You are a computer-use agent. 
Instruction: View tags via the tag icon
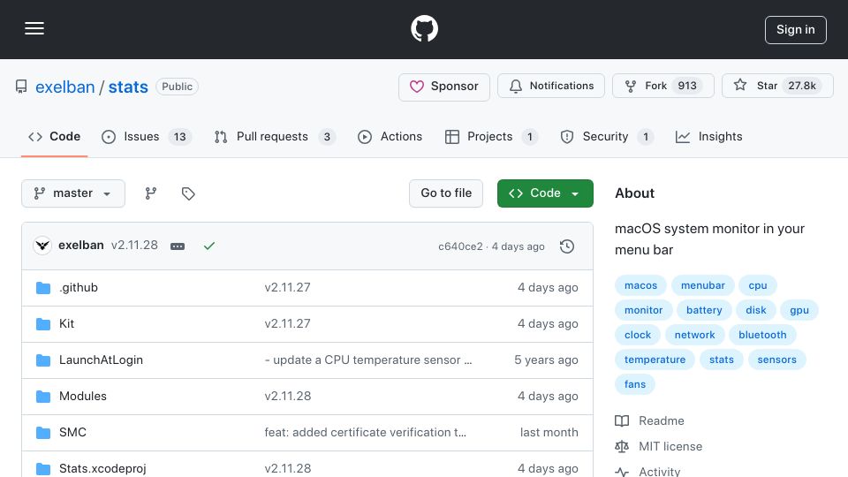[188, 193]
